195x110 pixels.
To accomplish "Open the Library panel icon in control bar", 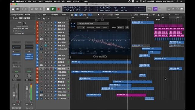I will click(x=13, y=9).
